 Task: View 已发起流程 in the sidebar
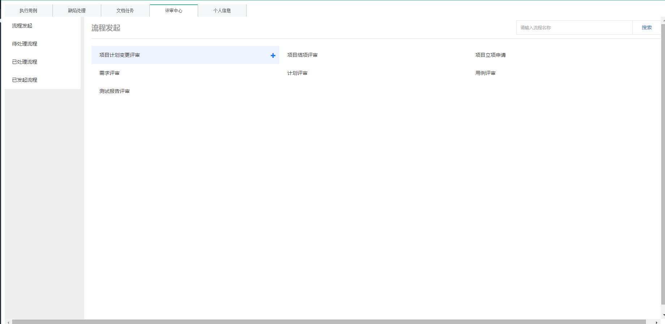coord(25,80)
